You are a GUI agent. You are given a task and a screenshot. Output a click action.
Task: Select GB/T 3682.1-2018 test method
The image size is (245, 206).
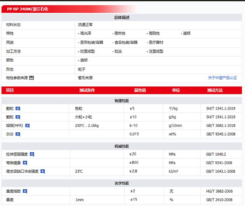click(220, 126)
